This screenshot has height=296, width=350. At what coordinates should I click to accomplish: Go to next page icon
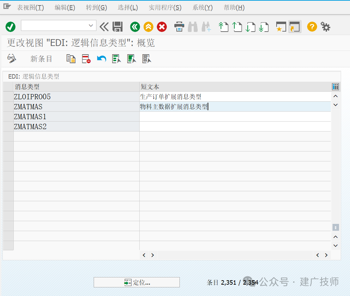tap(250, 27)
